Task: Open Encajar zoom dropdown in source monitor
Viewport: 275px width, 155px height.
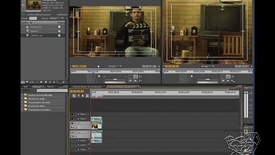Action: [115, 66]
